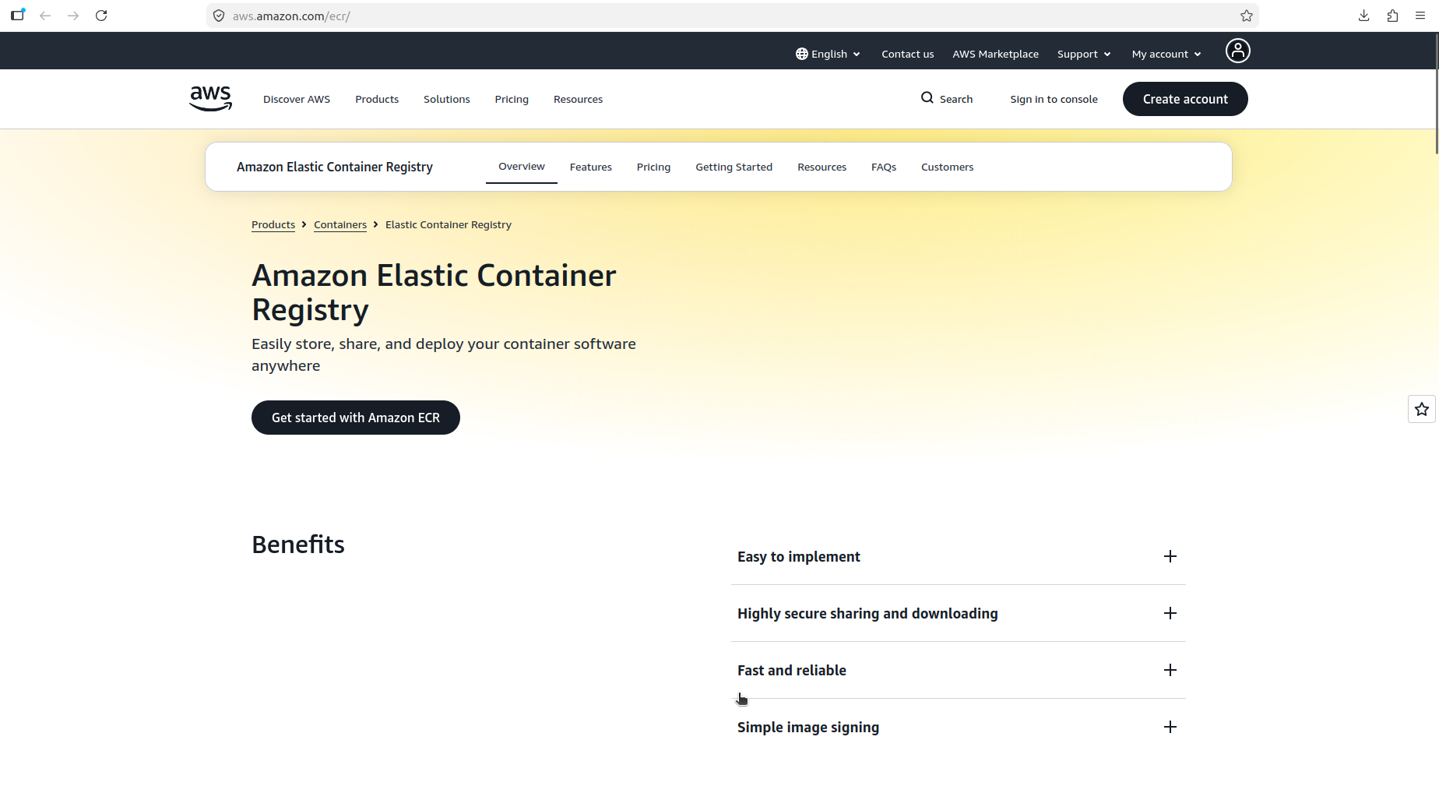Expand the Easy to implement section
1439x786 pixels.
1170,556
